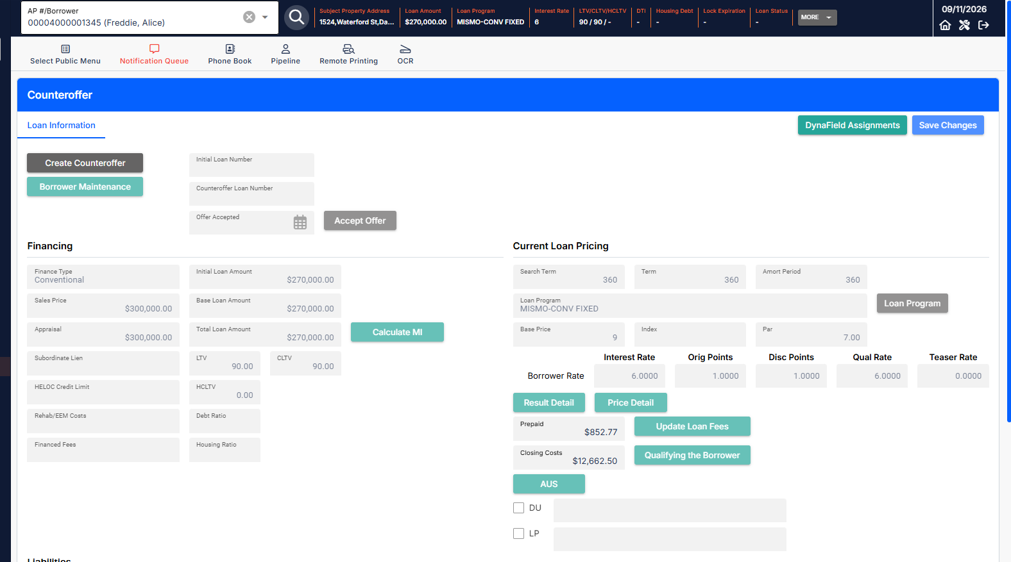Open Select Public Menu

click(x=65, y=54)
